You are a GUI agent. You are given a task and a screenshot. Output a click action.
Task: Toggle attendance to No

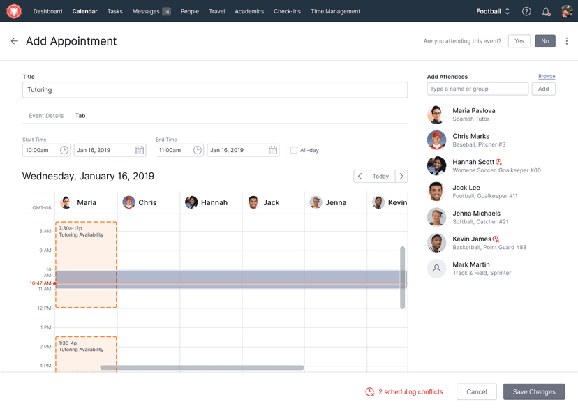tap(544, 41)
